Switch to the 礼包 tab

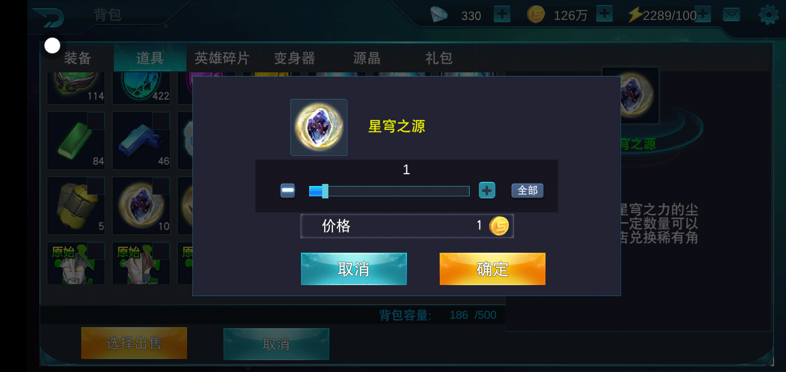439,58
